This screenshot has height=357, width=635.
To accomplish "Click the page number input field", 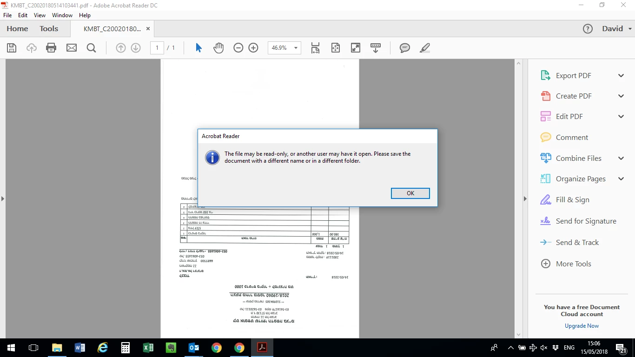I will (157, 48).
